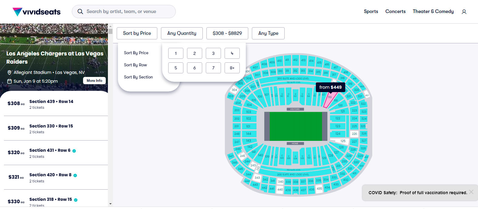Expand the Any Quantity filter

182,33
